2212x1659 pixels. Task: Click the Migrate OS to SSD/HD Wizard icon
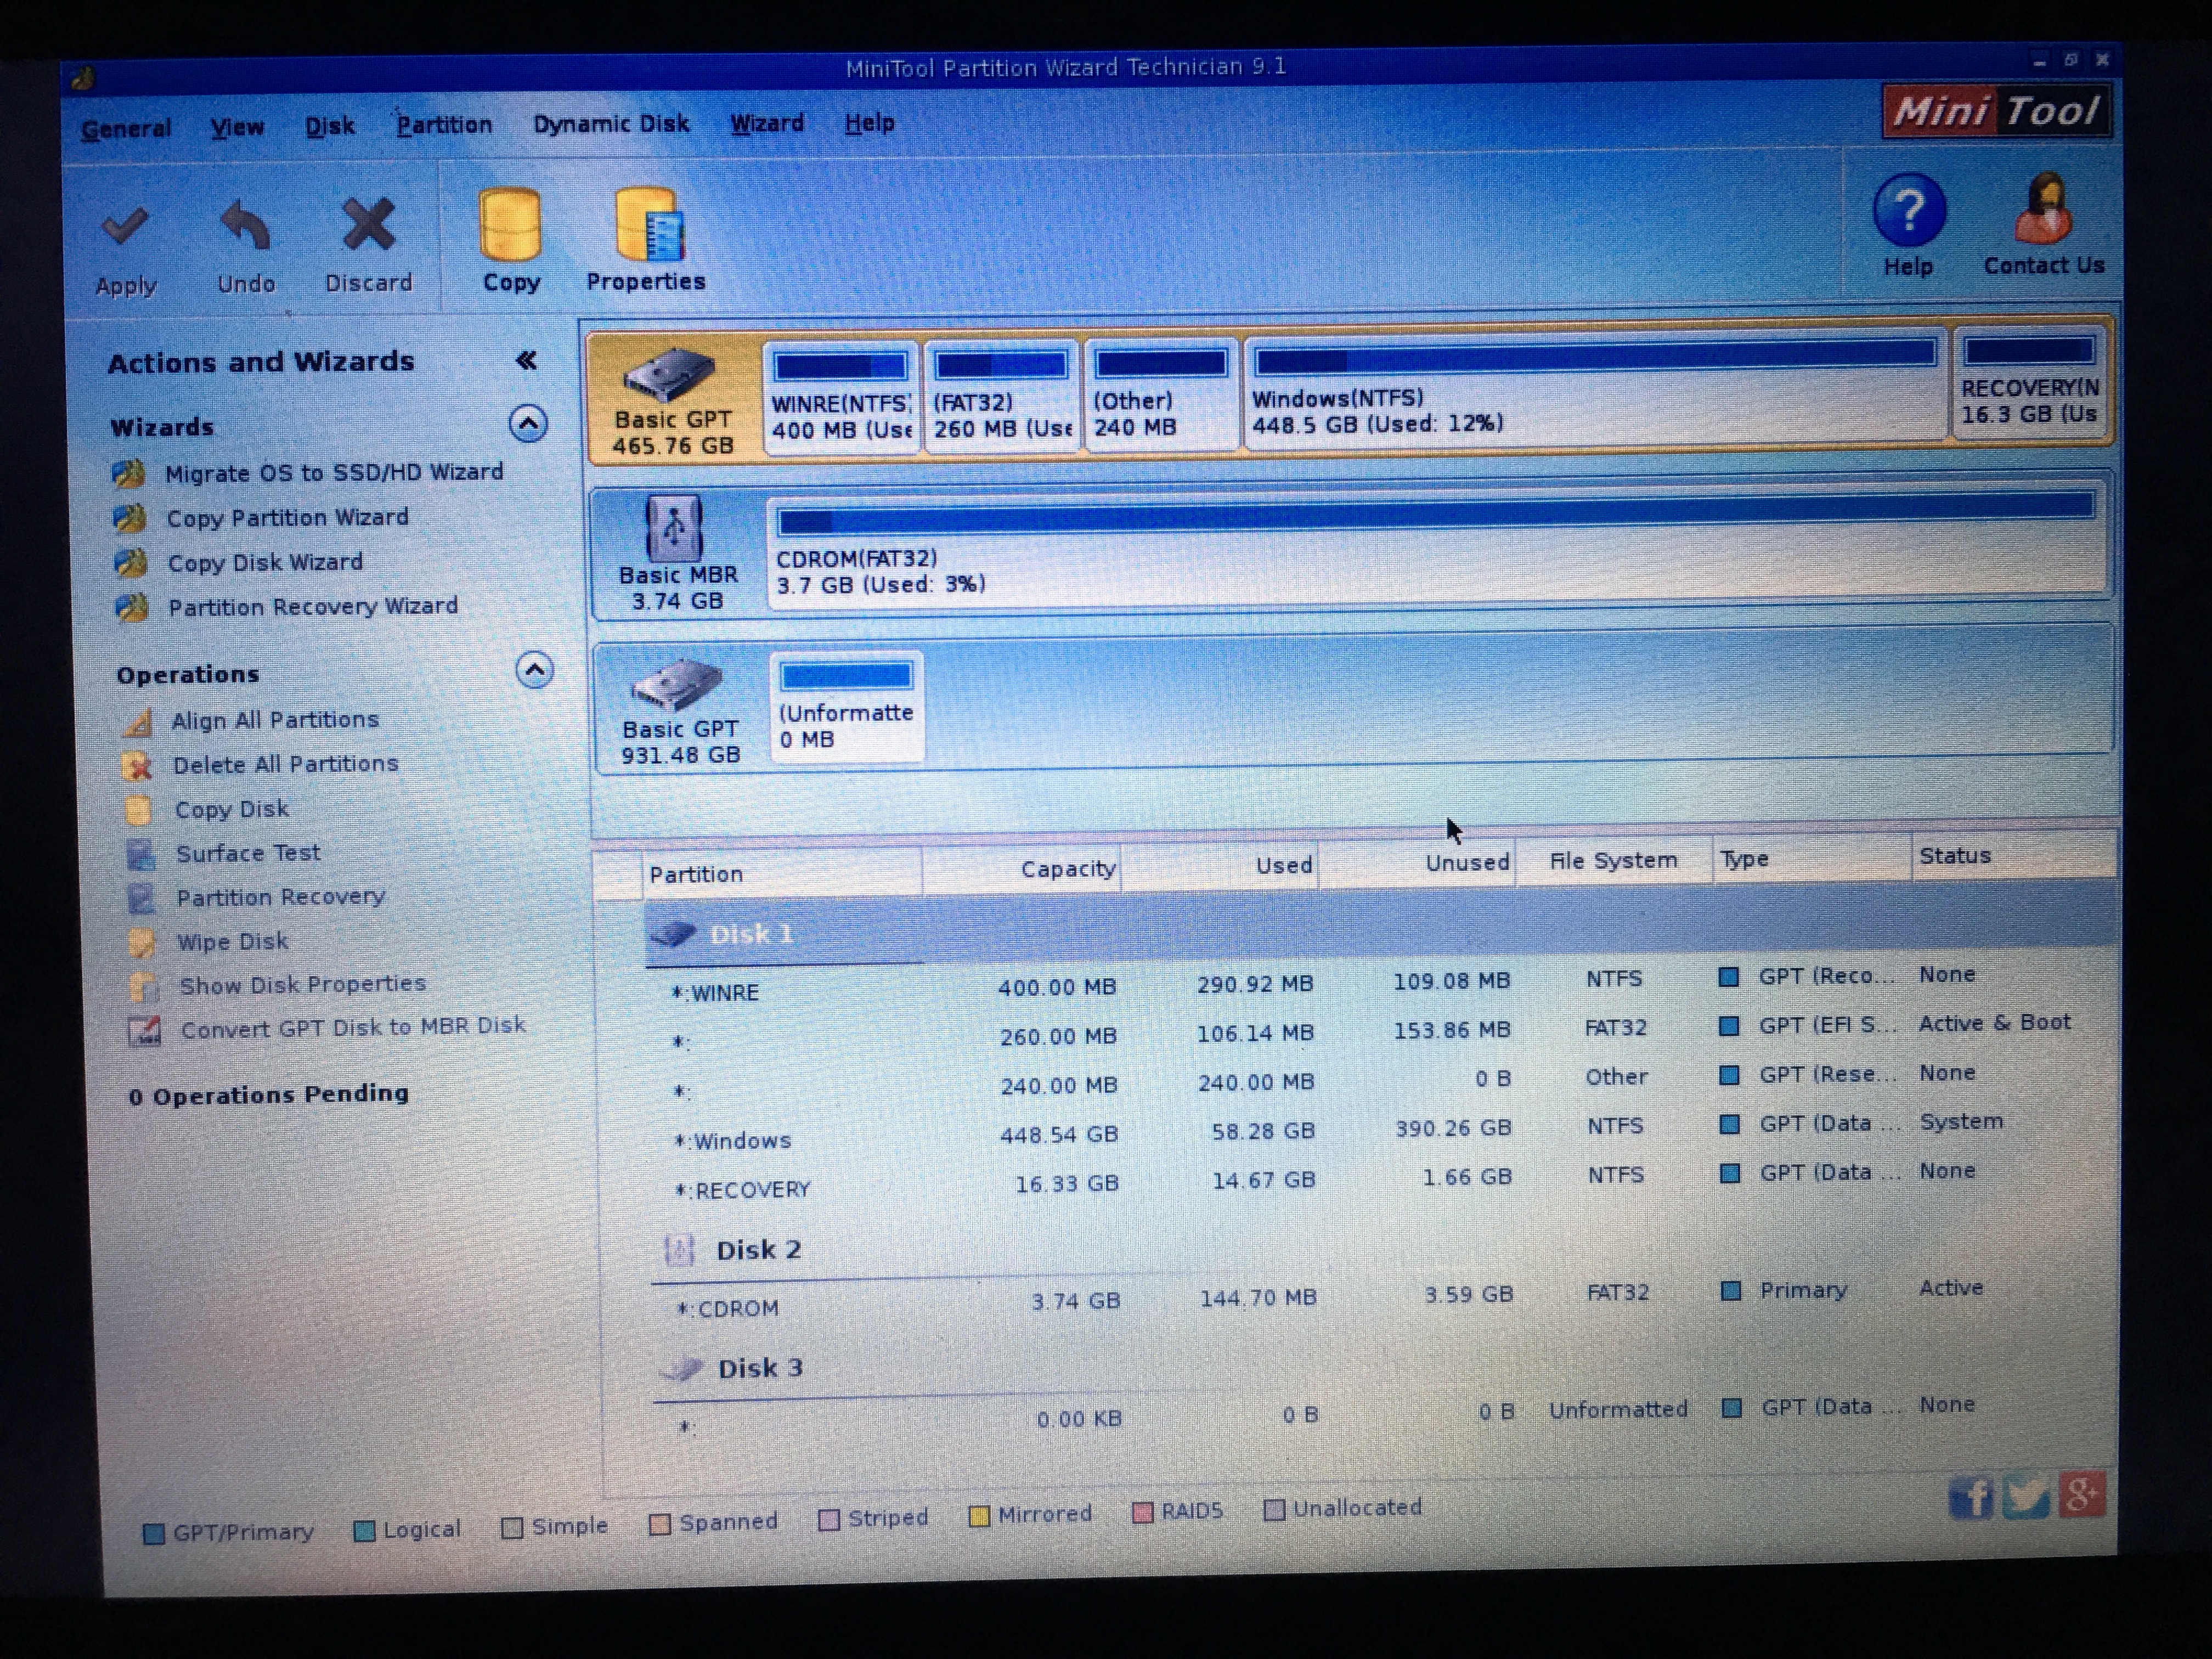coord(130,473)
